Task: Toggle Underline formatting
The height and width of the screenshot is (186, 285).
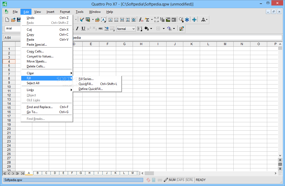Action: [83, 29]
